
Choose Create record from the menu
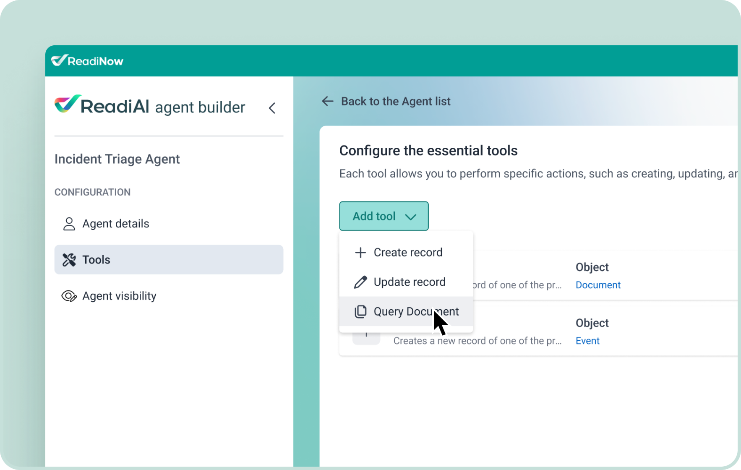tap(408, 253)
